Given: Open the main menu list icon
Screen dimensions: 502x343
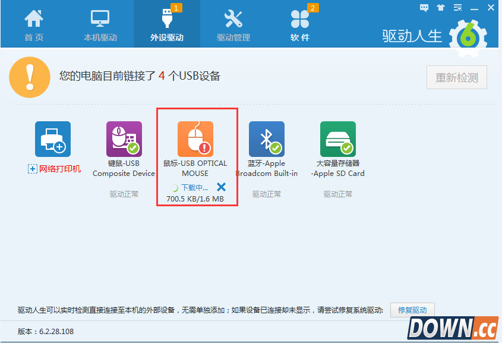Looking at the screenshot, I should point(457,7).
